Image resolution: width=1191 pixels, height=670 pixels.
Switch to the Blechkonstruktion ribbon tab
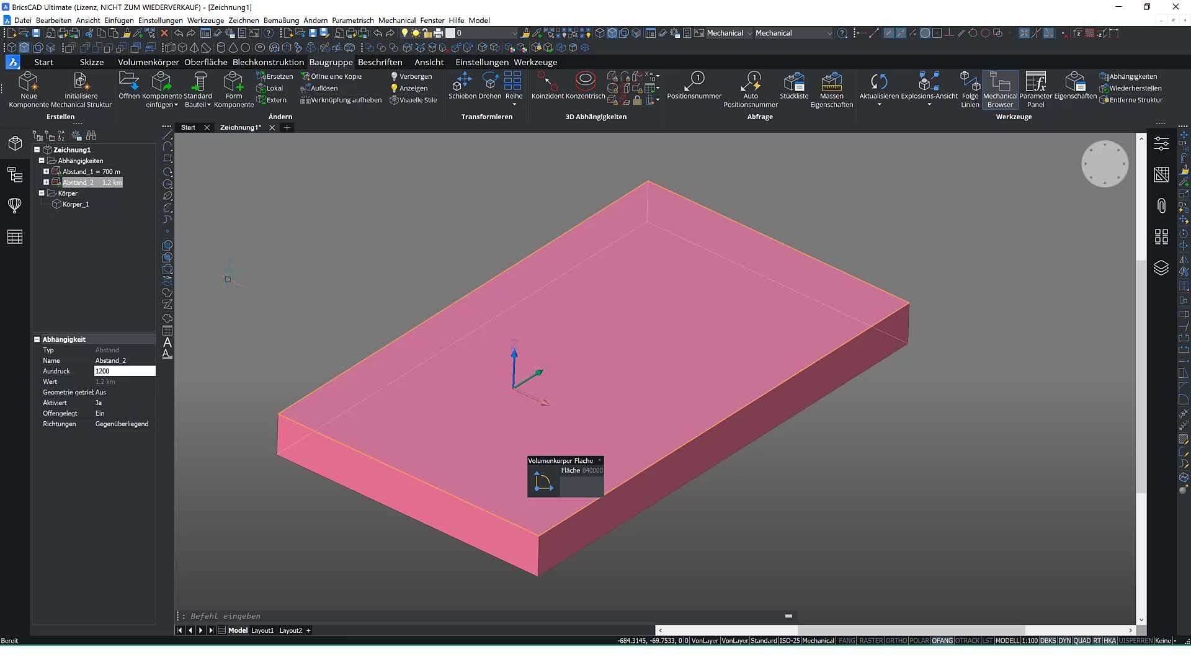[268, 62]
